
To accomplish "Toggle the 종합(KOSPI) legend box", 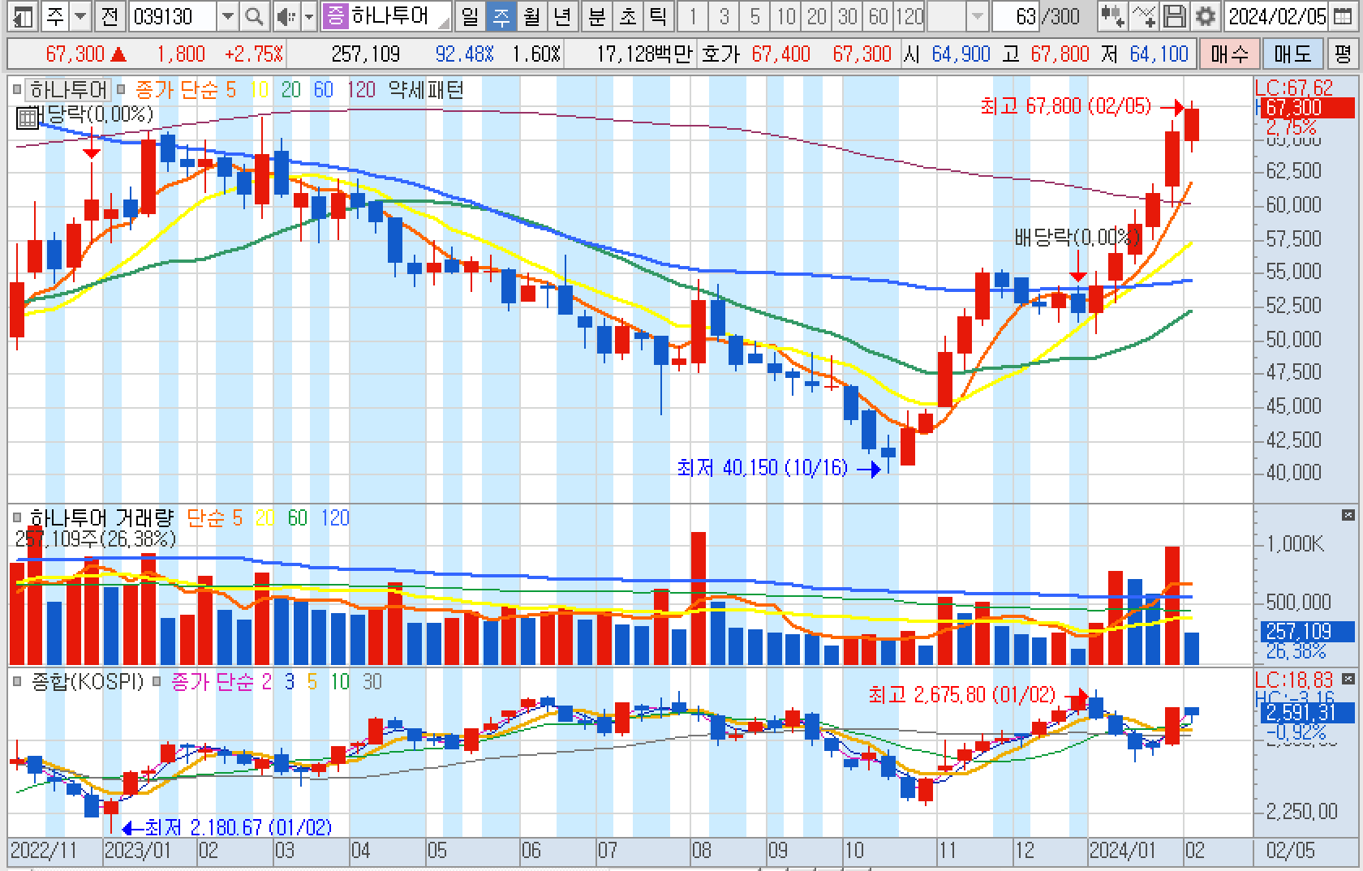I will click(x=18, y=682).
